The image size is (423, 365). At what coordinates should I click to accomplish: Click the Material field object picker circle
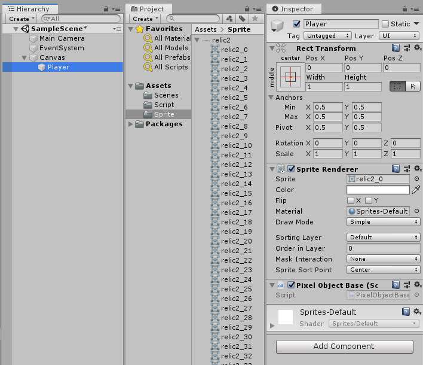(416, 211)
